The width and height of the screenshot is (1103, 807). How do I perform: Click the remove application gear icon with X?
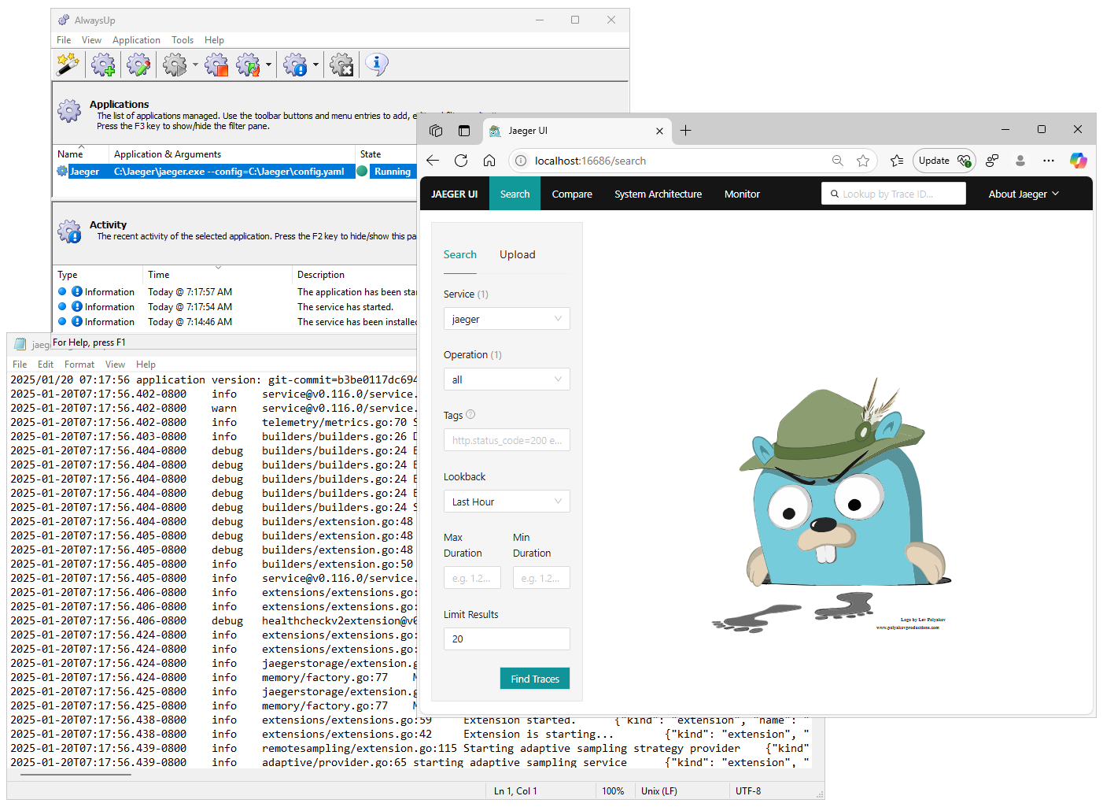[341, 65]
